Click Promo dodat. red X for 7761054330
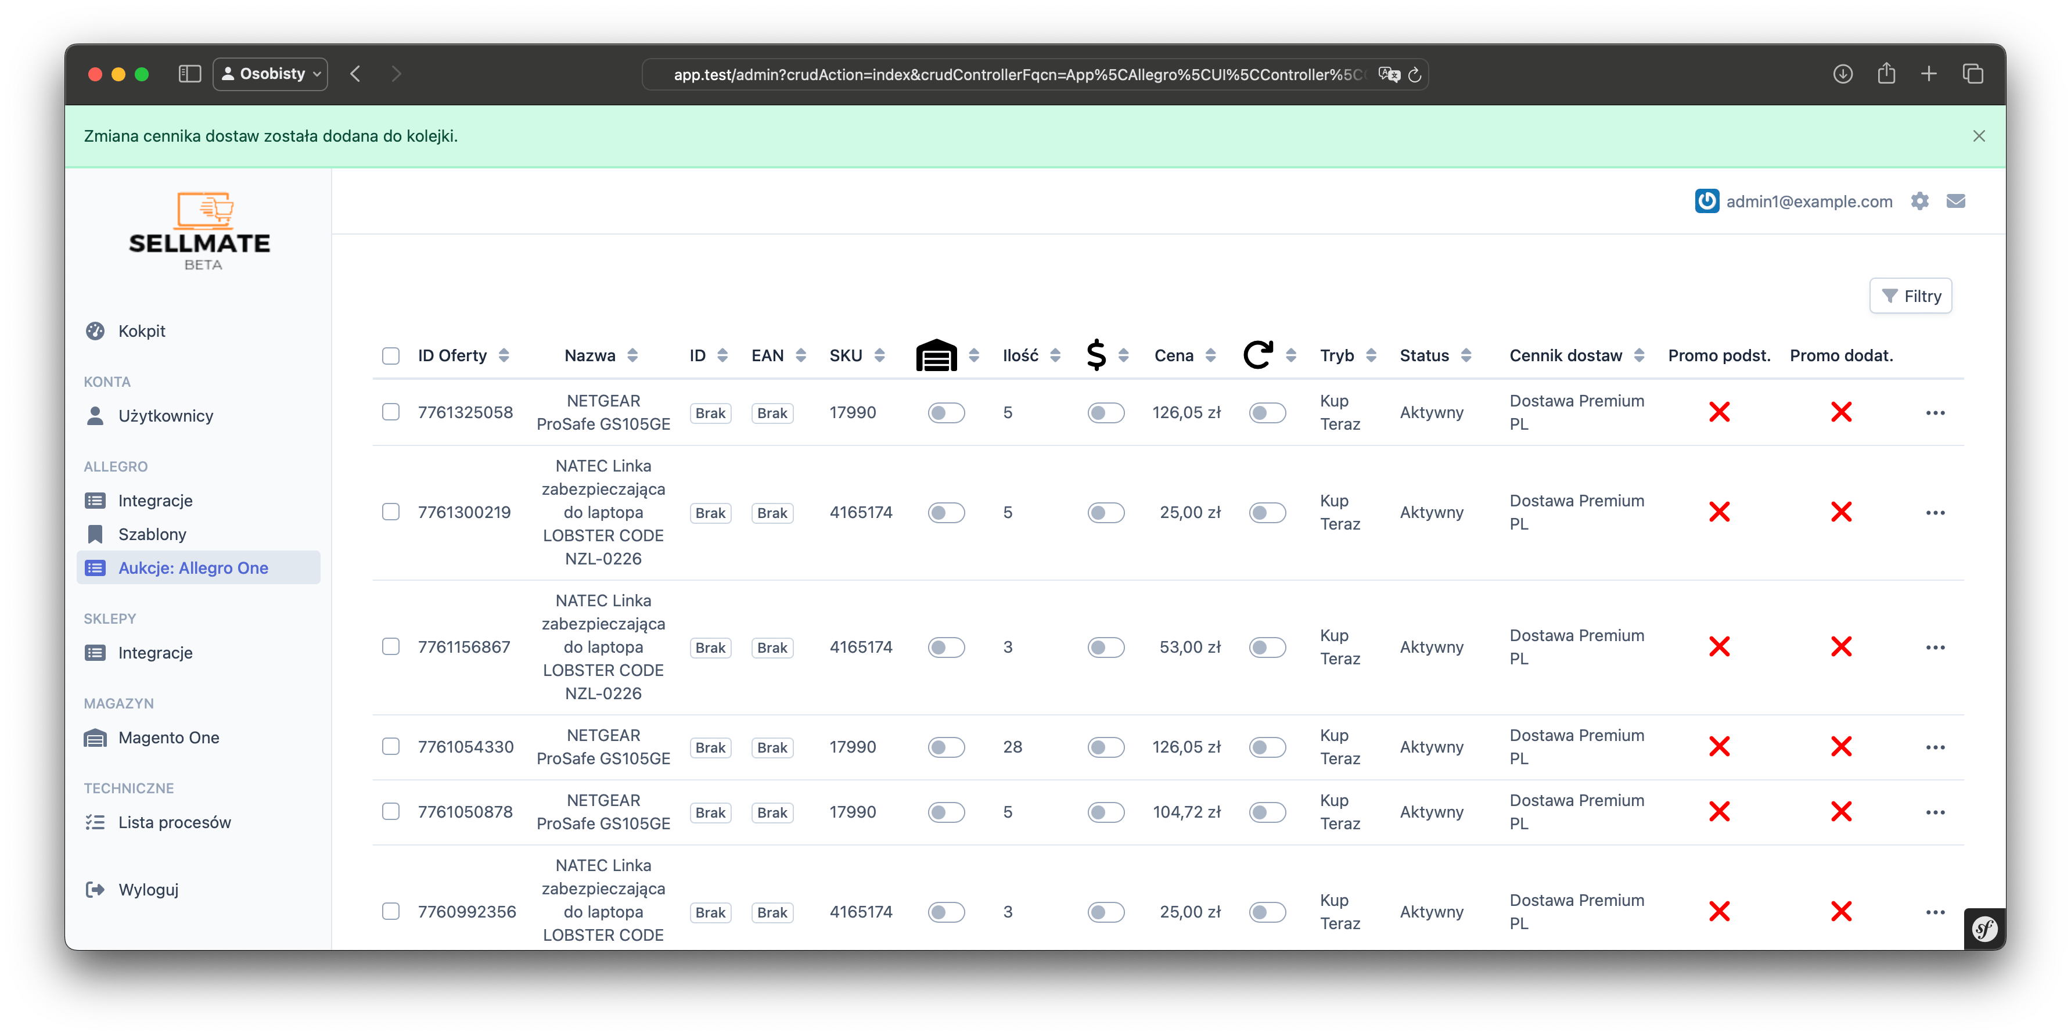Image resolution: width=2071 pixels, height=1036 pixels. (1841, 747)
